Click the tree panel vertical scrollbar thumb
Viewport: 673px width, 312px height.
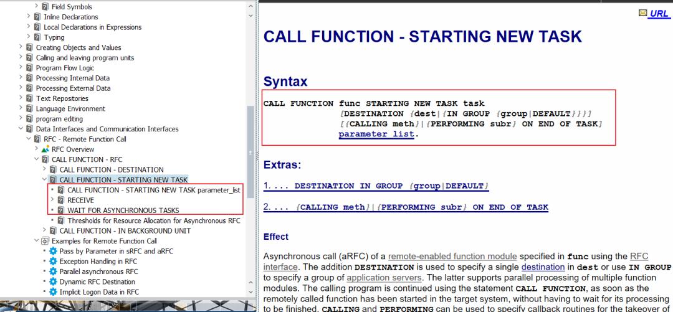coord(251,153)
